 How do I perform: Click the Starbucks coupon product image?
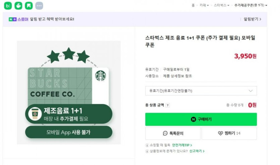click(x=68, y=92)
